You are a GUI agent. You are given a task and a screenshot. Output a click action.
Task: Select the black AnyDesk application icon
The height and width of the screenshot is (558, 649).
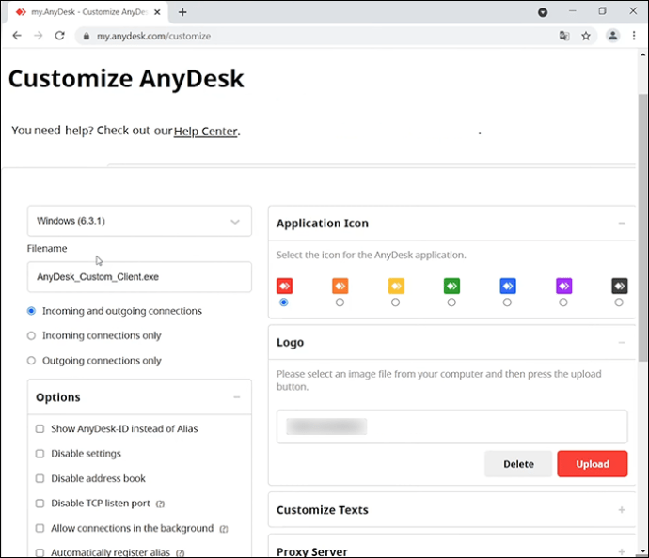click(620, 286)
